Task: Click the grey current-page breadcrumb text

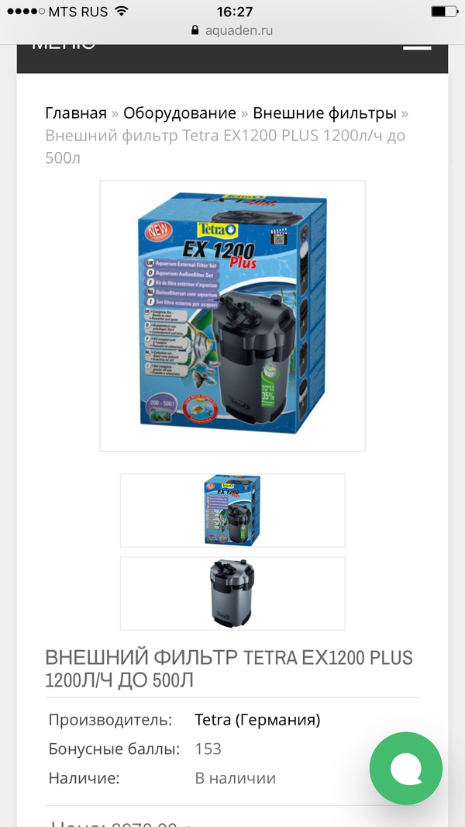Action: (225, 147)
